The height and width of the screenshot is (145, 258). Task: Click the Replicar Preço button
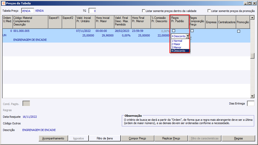pos(171,138)
